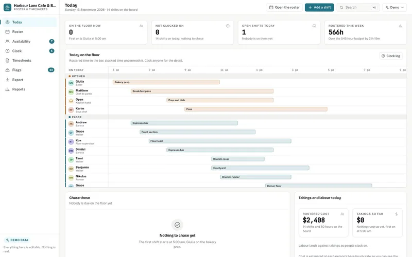
Task: Open Tarni's avatar icon
Action: tap(71, 160)
